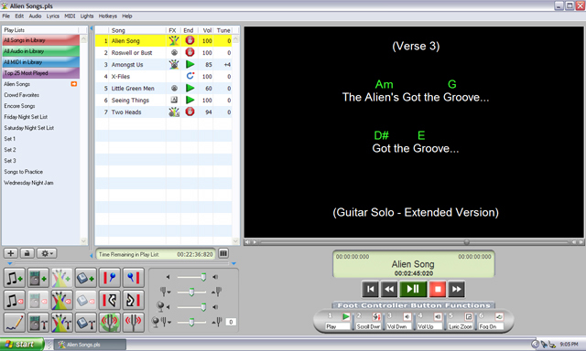Click the columns button beside time remaining
The image size is (586, 351).
point(223,253)
